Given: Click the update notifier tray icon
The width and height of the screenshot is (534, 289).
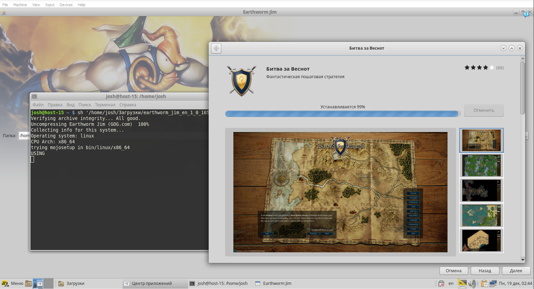Looking at the screenshot, I should [x=441, y=283].
